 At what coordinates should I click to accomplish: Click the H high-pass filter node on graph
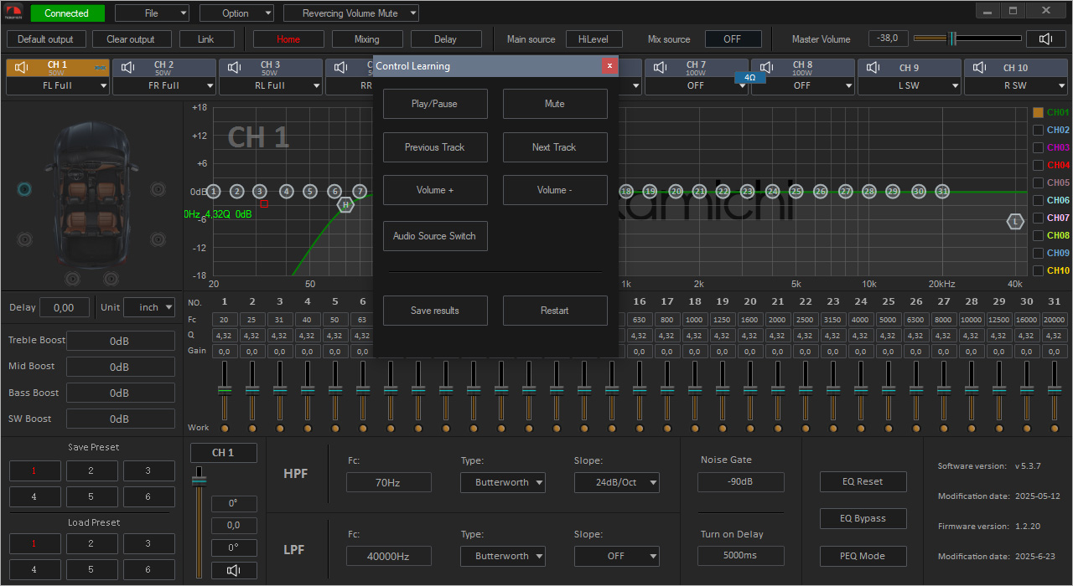[x=345, y=203]
